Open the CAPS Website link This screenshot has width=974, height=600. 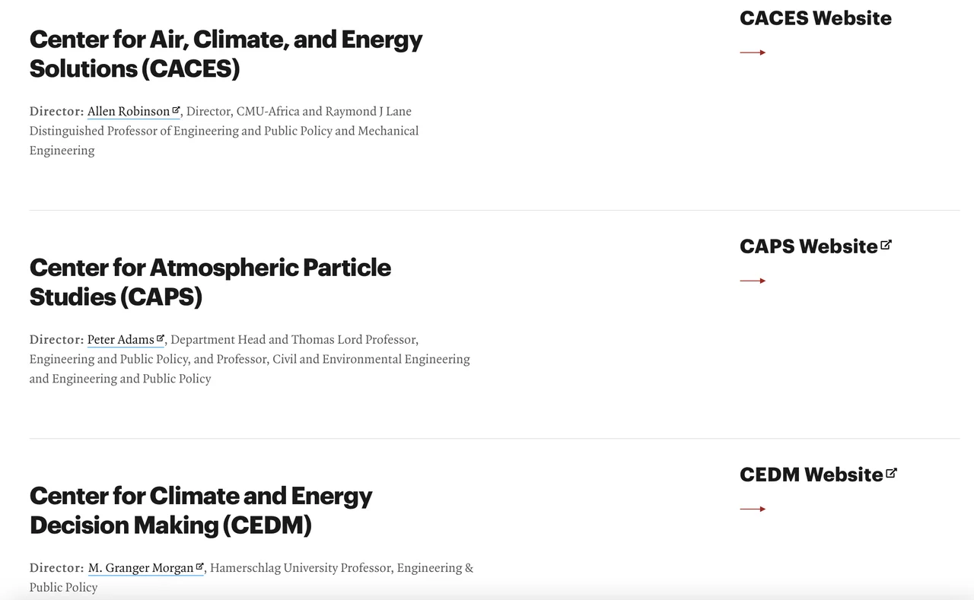pyautogui.click(x=808, y=246)
